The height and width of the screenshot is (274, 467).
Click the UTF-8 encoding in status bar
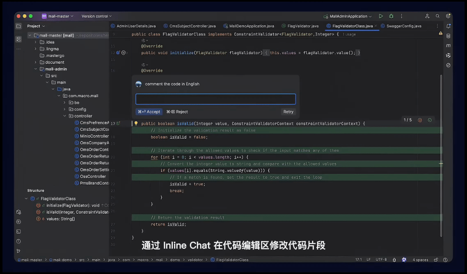pyautogui.click(x=381, y=260)
